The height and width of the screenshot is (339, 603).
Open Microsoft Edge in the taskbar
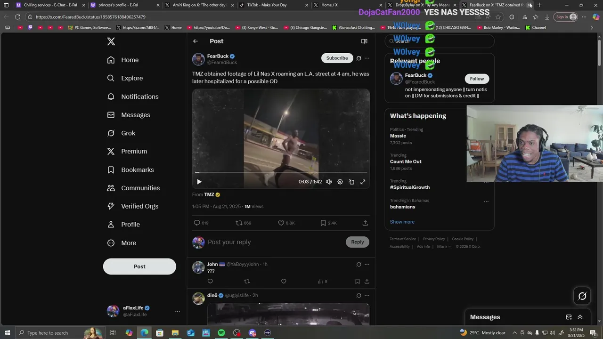coord(144,333)
